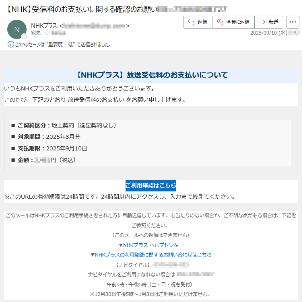Screen dimensions: 303x302
Task: Click the date 2025/09/10 (水)
Action: coord(269,33)
